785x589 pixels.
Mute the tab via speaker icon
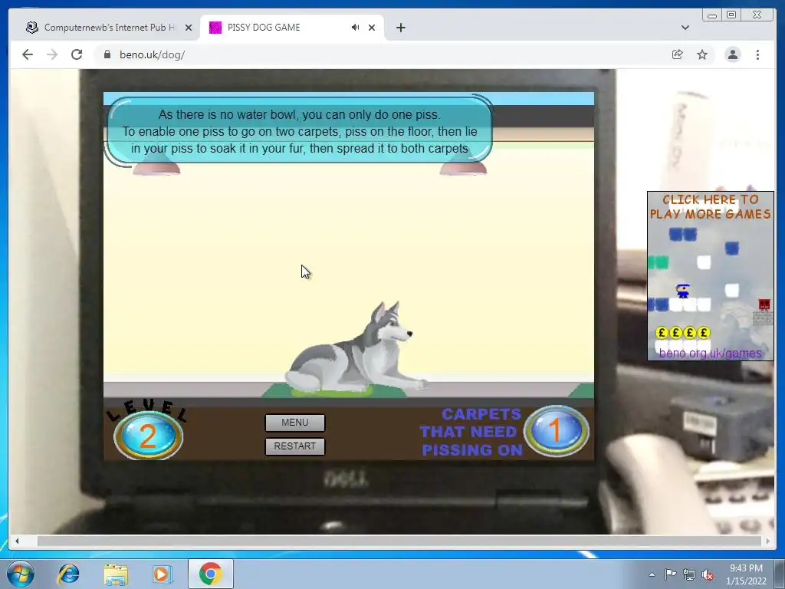click(x=355, y=27)
